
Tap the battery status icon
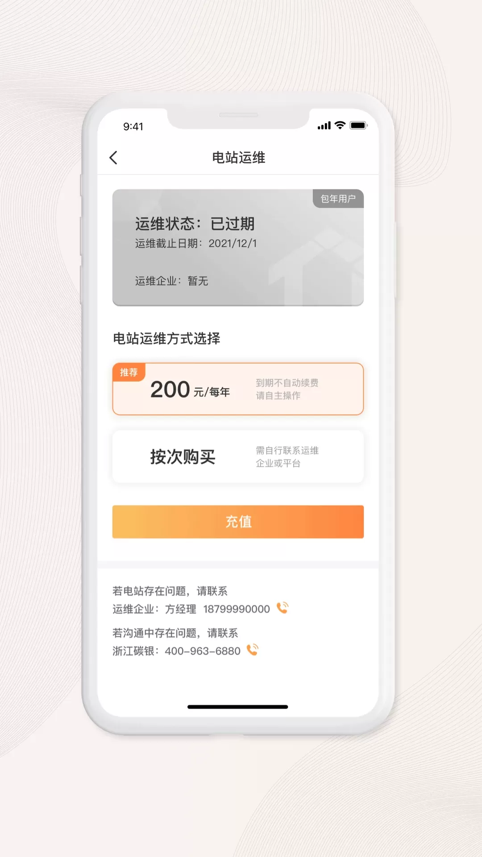[x=358, y=125]
